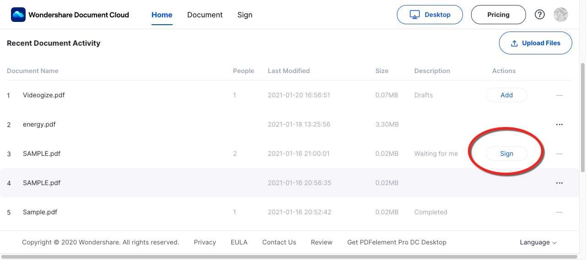Open Get PDFelement Pro DC Desktop link
The width and height of the screenshot is (586, 260).
(x=396, y=242)
